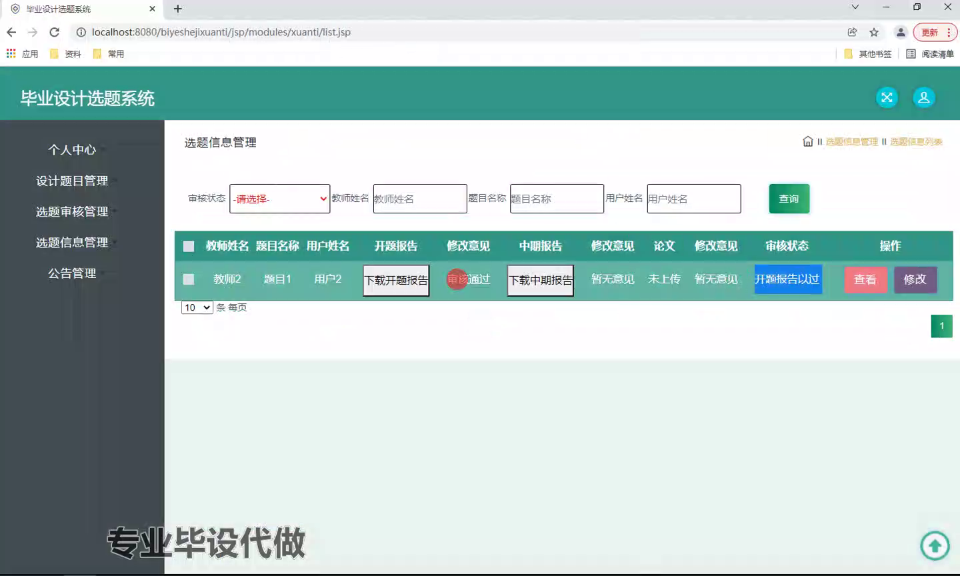Click 下载中期报告 download button
960x576 pixels.
pyautogui.click(x=540, y=280)
